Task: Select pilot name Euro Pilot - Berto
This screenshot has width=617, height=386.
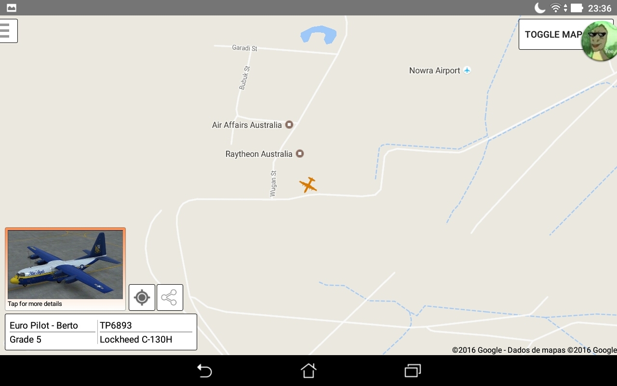Action: point(44,325)
